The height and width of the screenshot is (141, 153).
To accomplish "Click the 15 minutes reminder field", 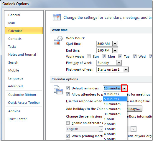I will (112, 88).
